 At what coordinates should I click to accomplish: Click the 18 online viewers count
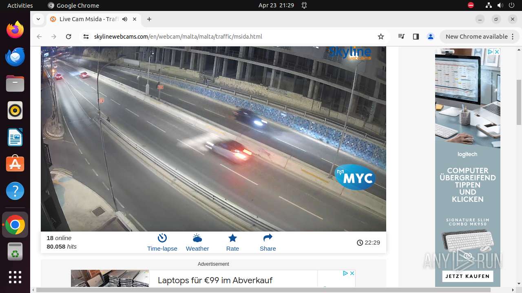(59, 238)
